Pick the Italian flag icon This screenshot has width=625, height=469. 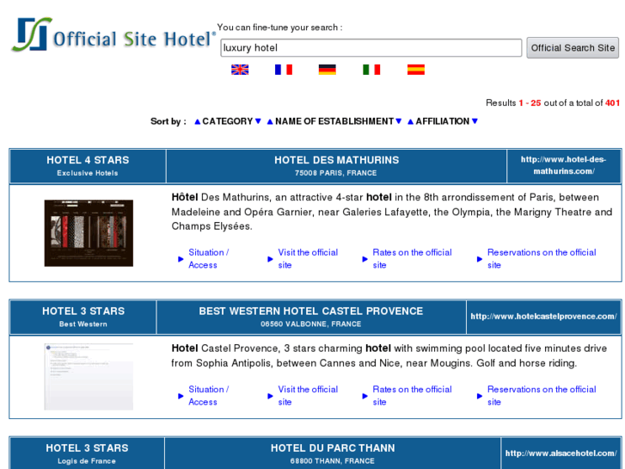pos(371,70)
